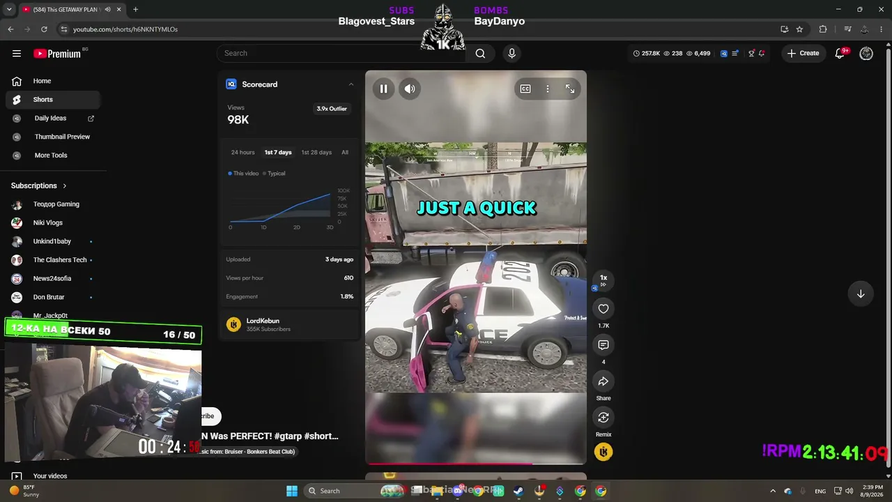The image size is (892, 502).
Task: Click the address bar URL
Action: pyautogui.click(x=125, y=29)
